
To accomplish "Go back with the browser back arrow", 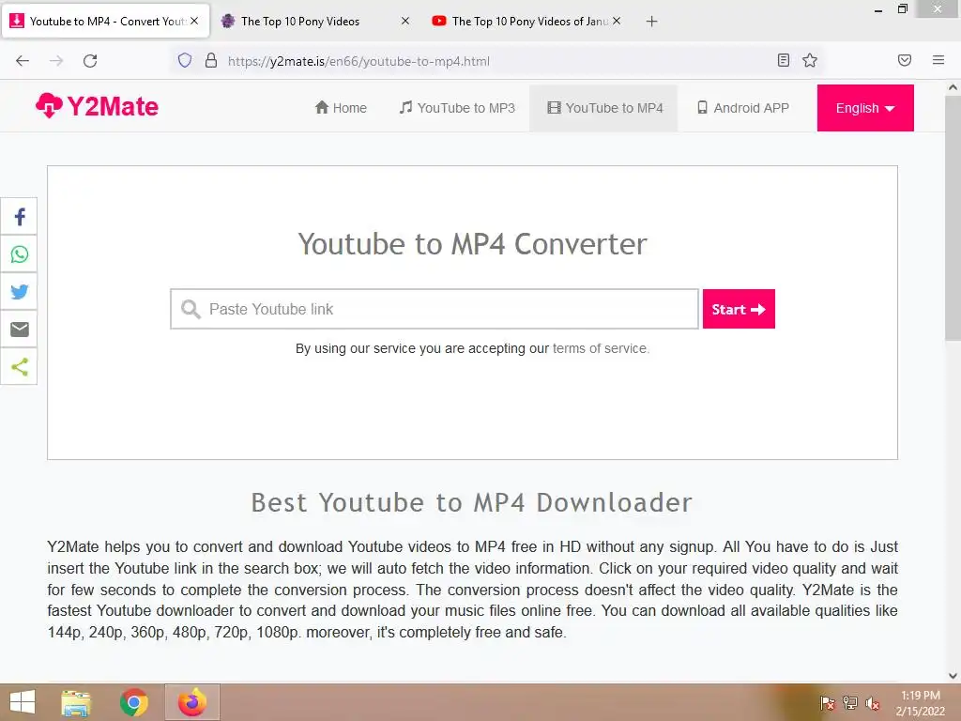I will pyautogui.click(x=23, y=61).
